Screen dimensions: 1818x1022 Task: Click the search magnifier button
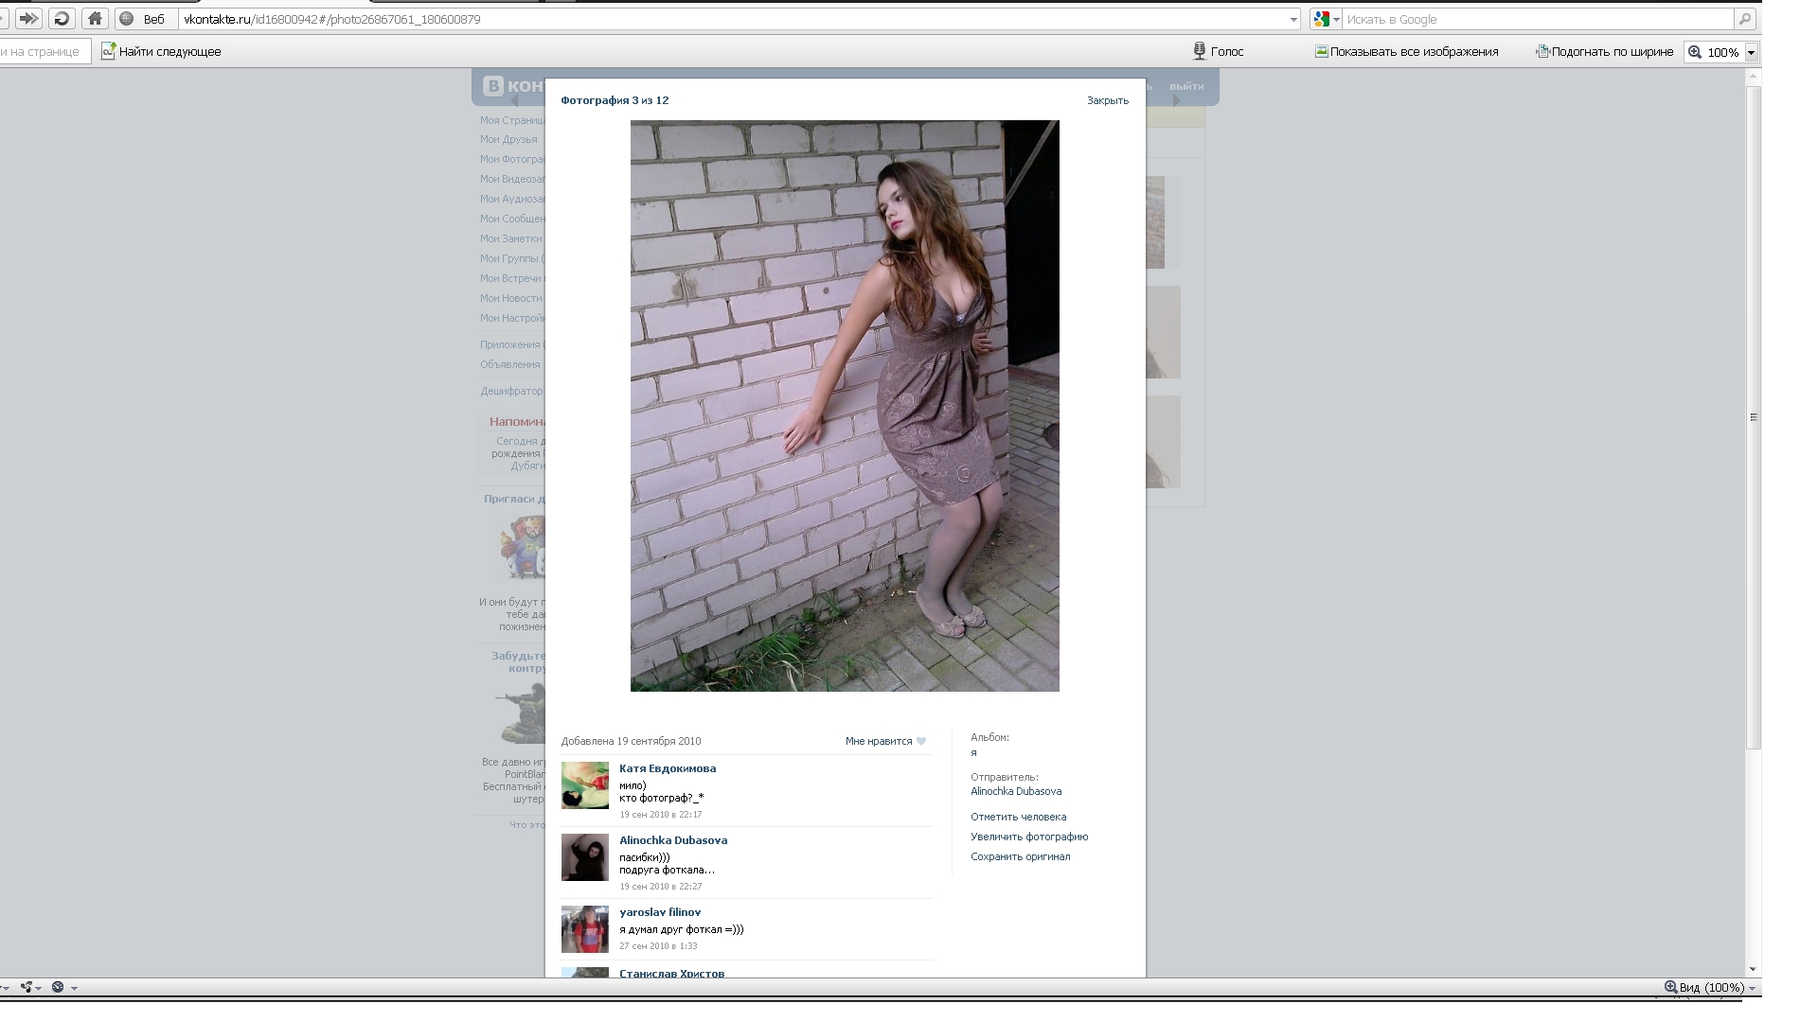(1744, 19)
